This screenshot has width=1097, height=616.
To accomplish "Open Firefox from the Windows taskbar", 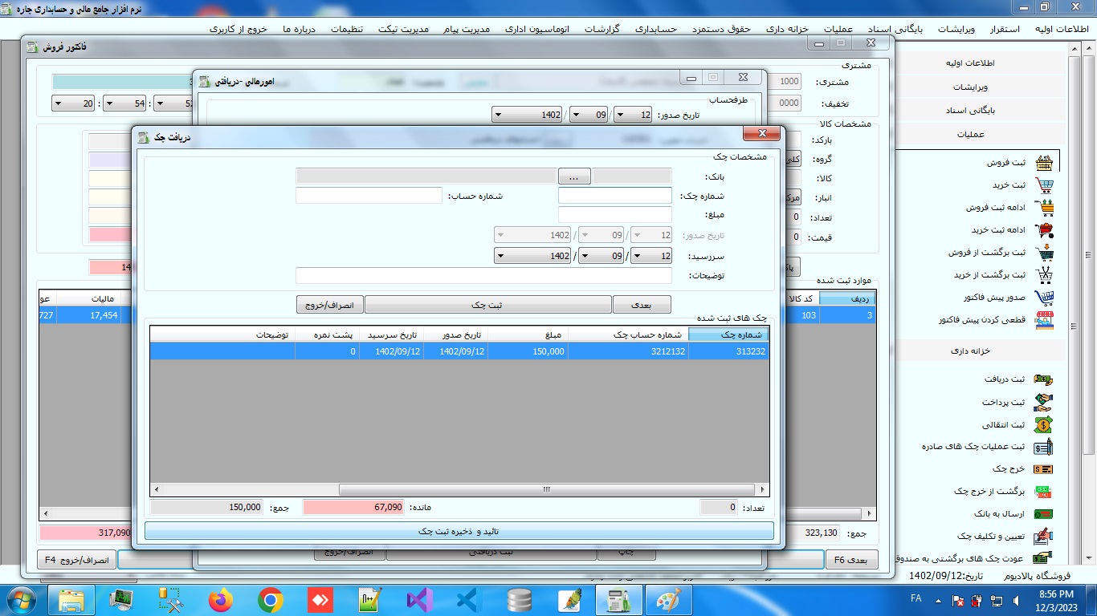I will tap(220, 600).
